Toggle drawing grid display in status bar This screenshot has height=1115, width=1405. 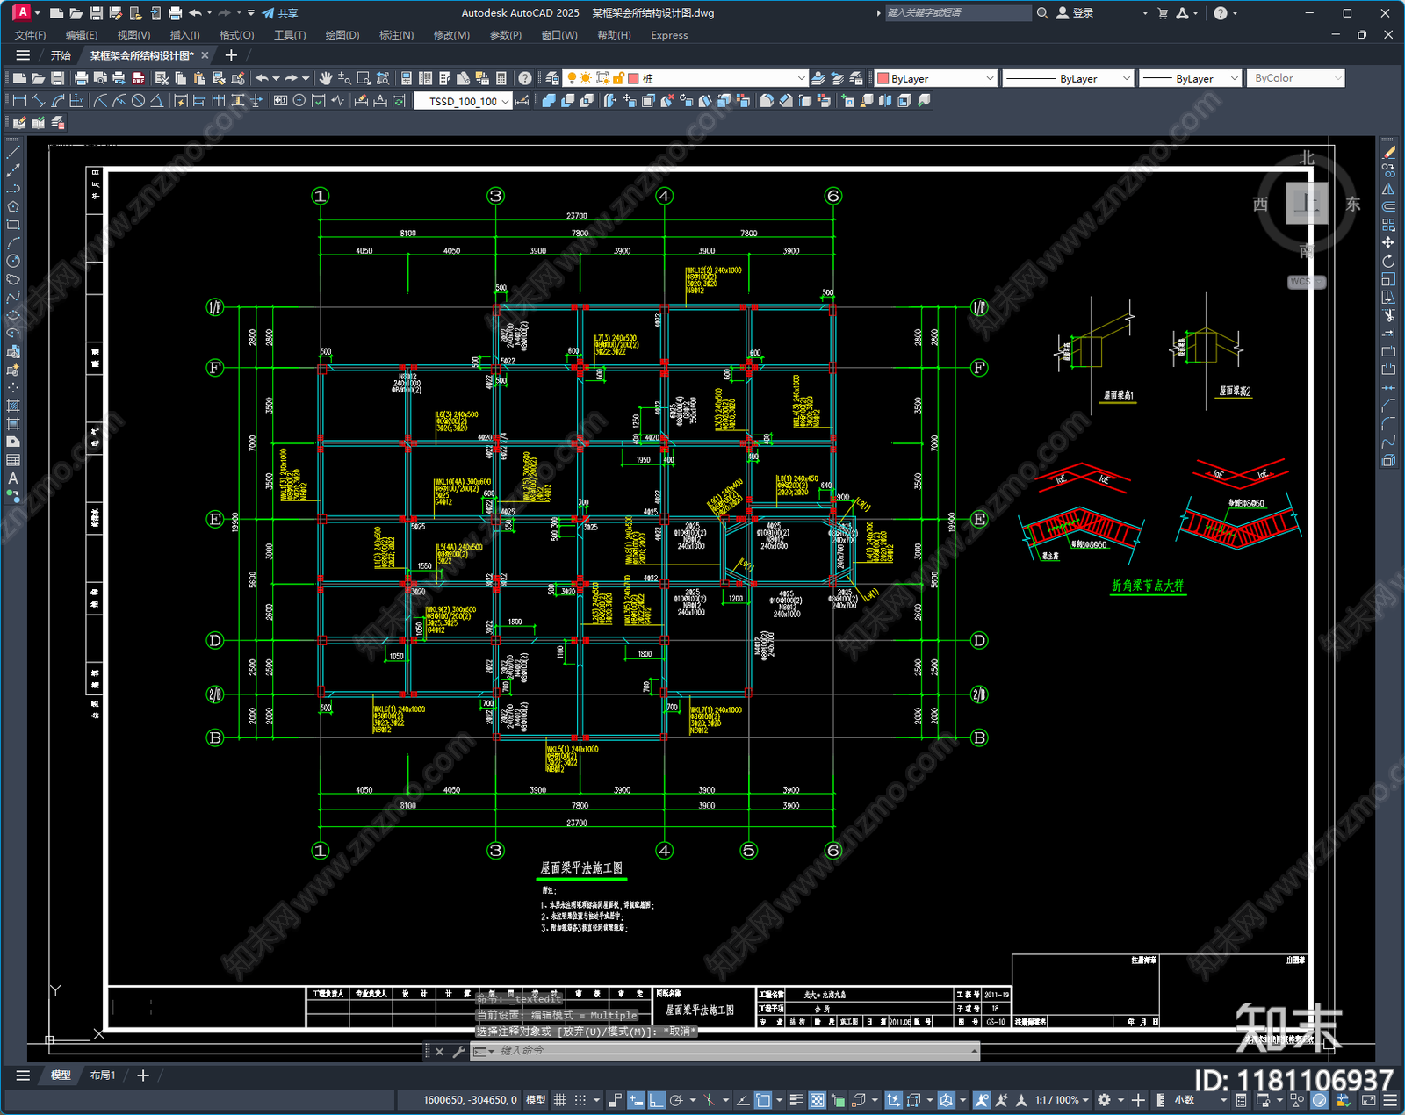point(559,1100)
